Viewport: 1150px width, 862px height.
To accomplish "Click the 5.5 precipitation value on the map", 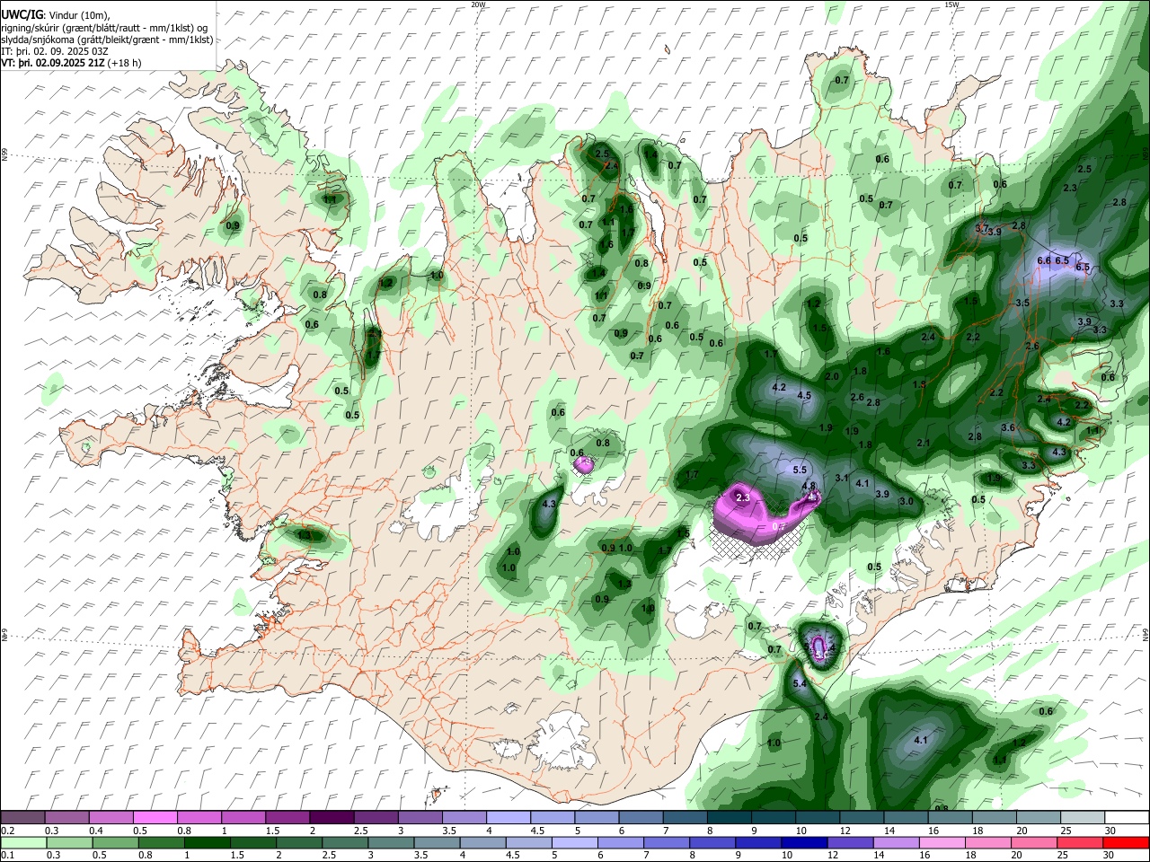I will [x=801, y=470].
